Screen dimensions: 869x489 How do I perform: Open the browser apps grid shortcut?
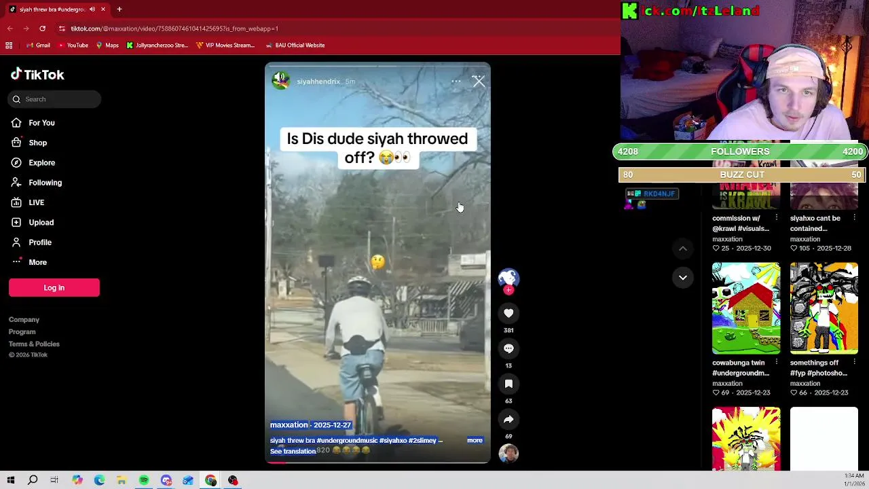[x=9, y=45]
